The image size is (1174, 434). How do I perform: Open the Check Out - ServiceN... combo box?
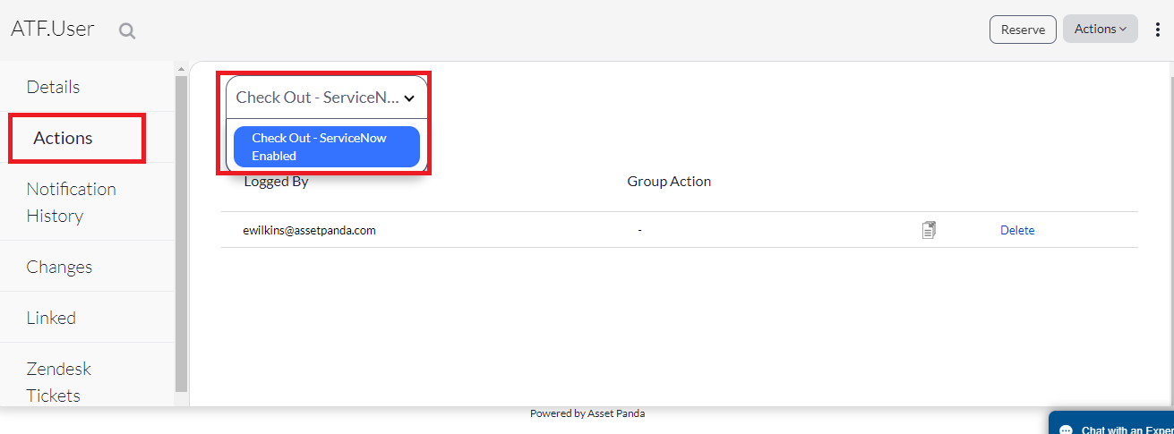click(326, 98)
